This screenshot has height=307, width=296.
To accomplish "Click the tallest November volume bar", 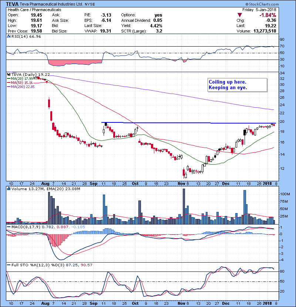I will coord(184,206).
